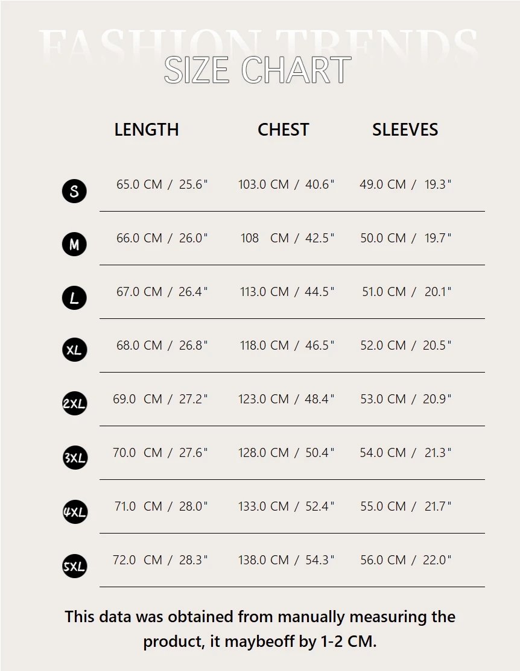Viewport: 520px width, 671px height.
Task: Click the manual measurement disclaimer text
Action: tap(260, 629)
